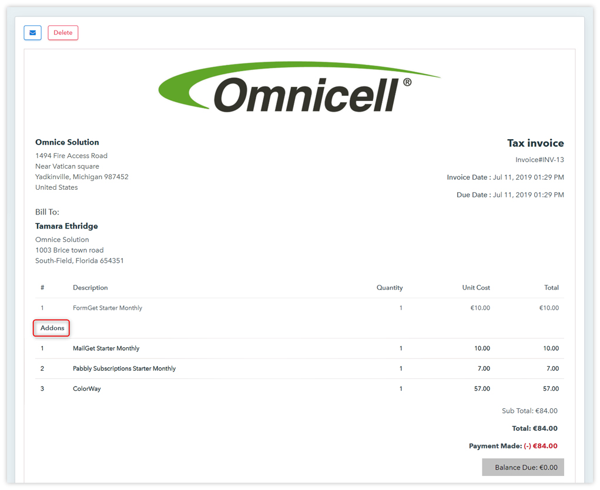Click "South-Field, Florida 654351" text
This screenshot has height=490, width=600.
coord(79,261)
